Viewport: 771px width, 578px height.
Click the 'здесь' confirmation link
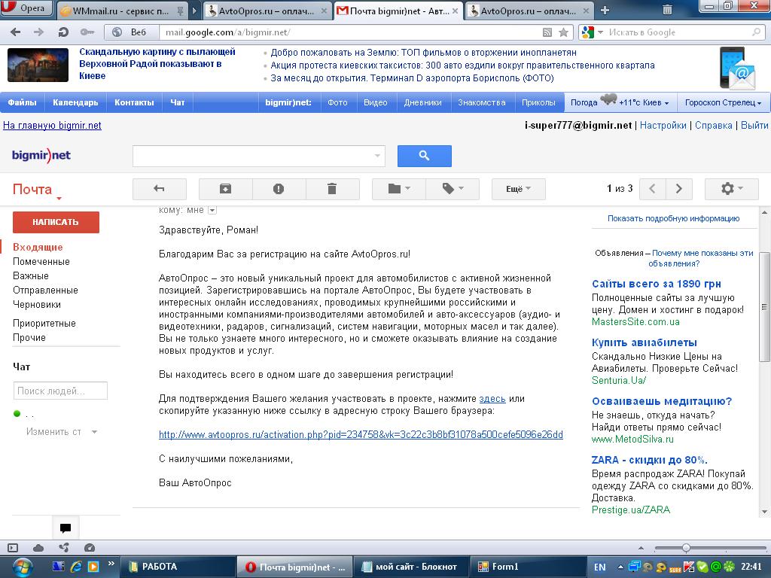click(x=492, y=399)
